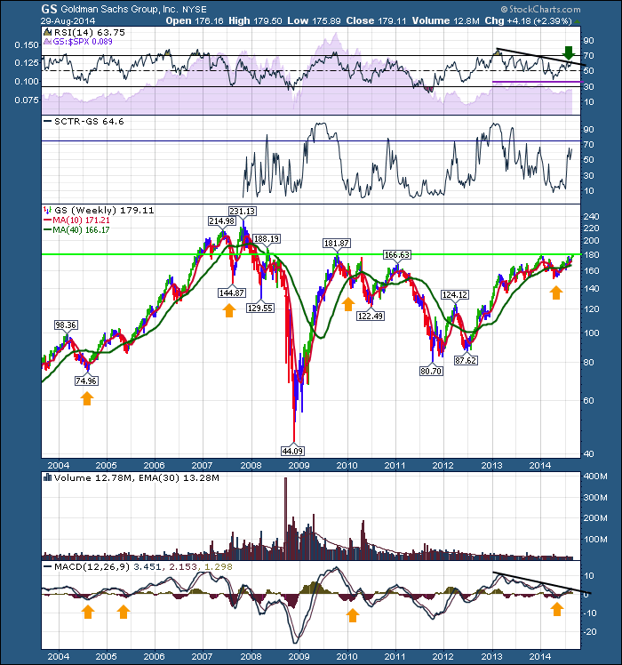622x665 pixels.
Task: Select the Open 176.16 value
Action: click(x=195, y=20)
